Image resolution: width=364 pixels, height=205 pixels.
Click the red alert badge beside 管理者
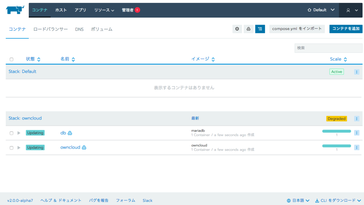click(x=138, y=10)
